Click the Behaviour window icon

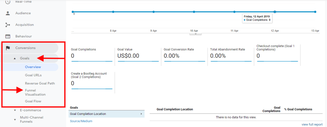pos(8,37)
